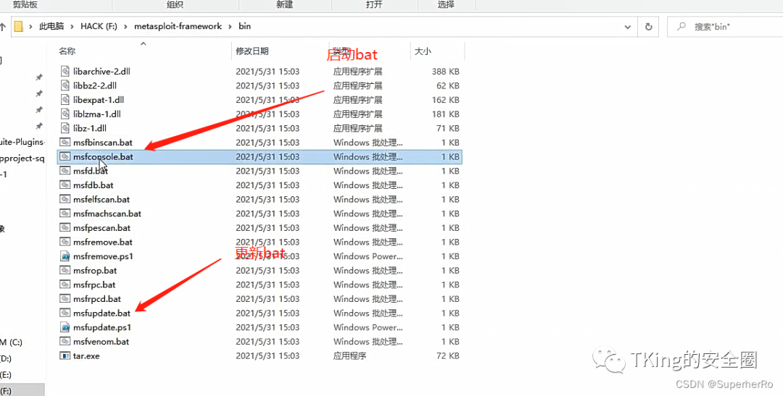Select the M (C:) drive in sidebar

pos(11,342)
